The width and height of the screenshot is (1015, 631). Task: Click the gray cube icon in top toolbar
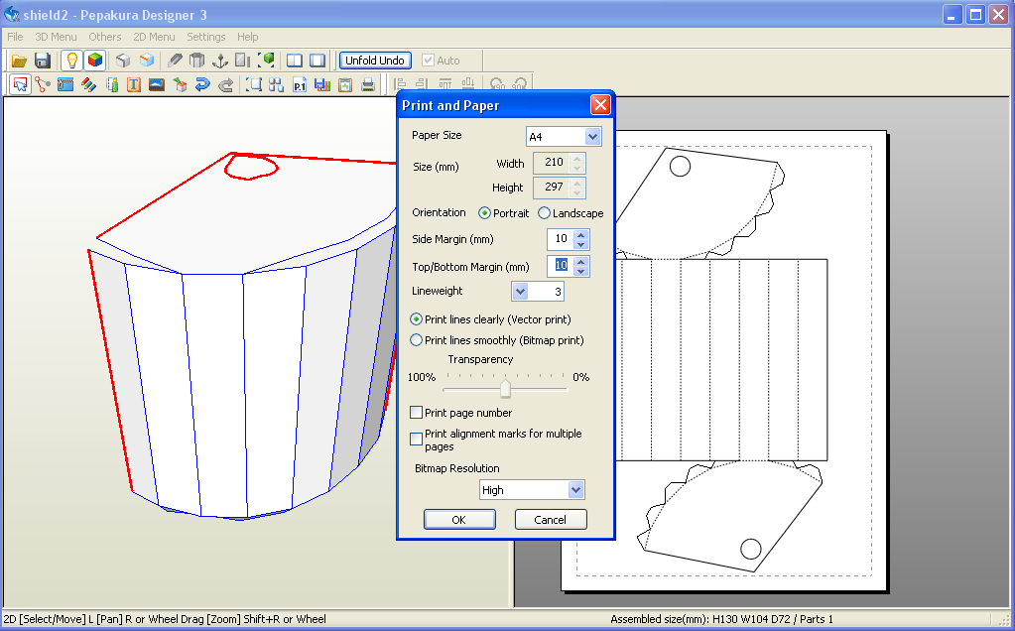123,61
